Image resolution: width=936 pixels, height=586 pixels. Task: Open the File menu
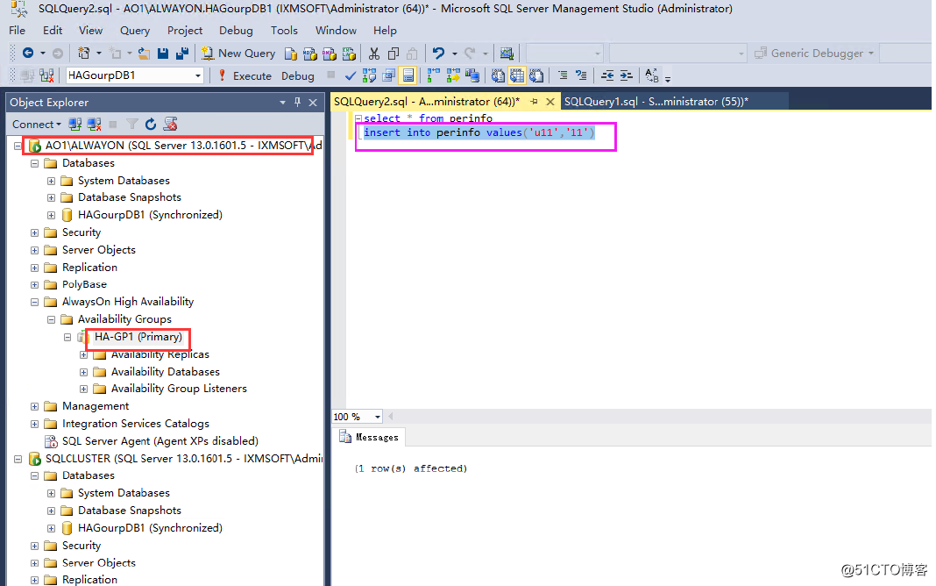18,31
